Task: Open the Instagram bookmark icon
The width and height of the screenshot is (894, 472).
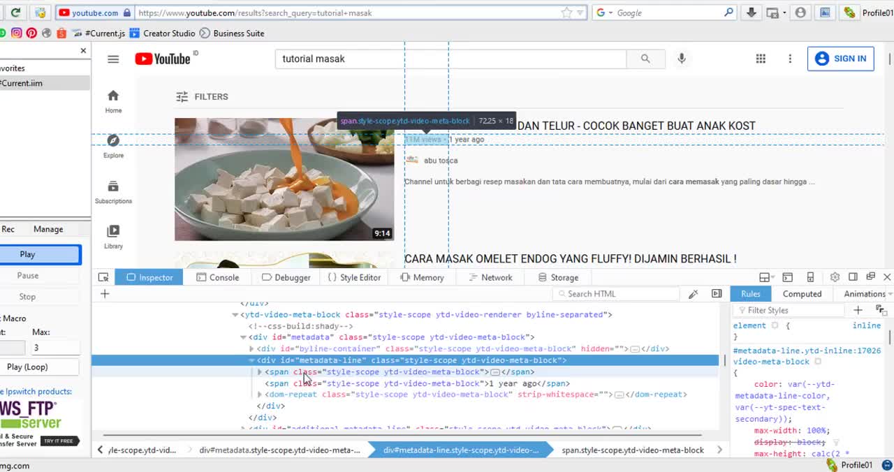Action: (16, 33)
